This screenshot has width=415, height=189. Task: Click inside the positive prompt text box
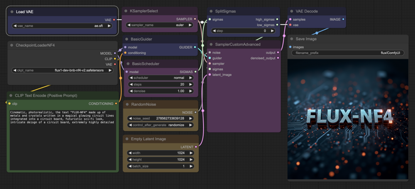63,140
